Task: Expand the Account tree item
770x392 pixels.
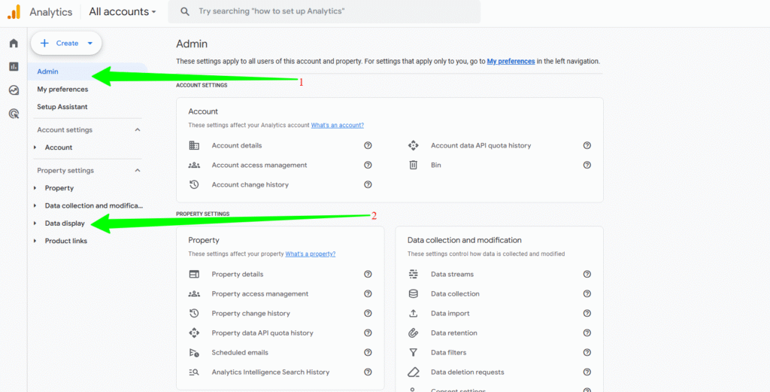Action: [x=35, y=147]
